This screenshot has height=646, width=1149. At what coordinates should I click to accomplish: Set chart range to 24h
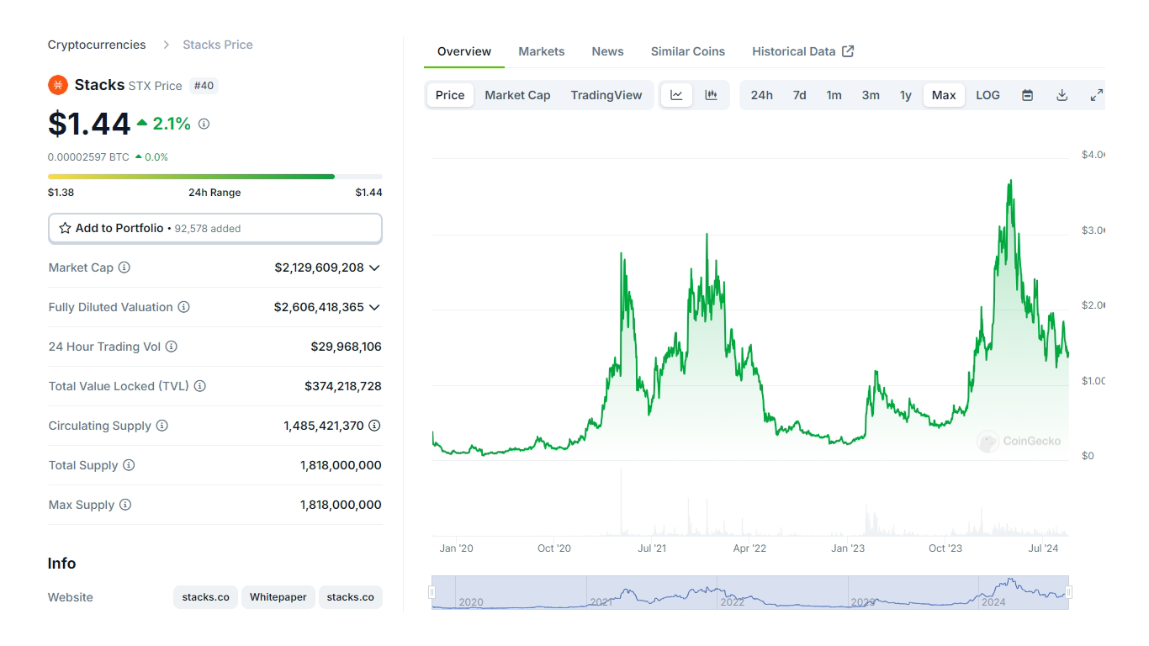pos(762,95)
